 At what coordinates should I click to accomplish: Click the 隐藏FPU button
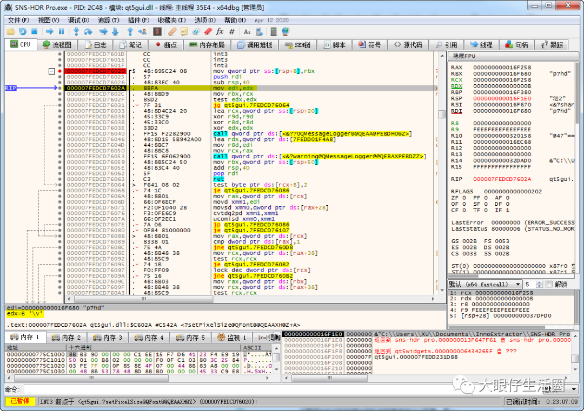click(x=514, y=56)
